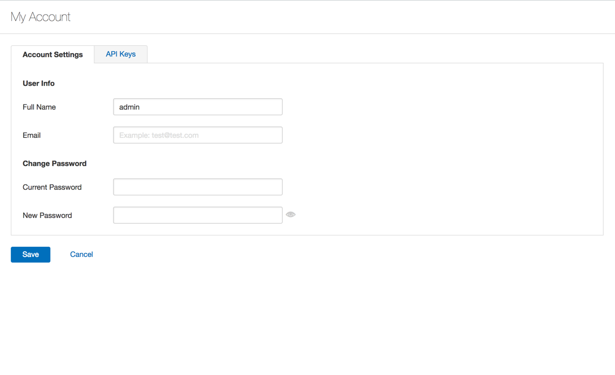This screenshot has height=375, width=615.
Task: Click the User Info section heading
Action: 38,84
